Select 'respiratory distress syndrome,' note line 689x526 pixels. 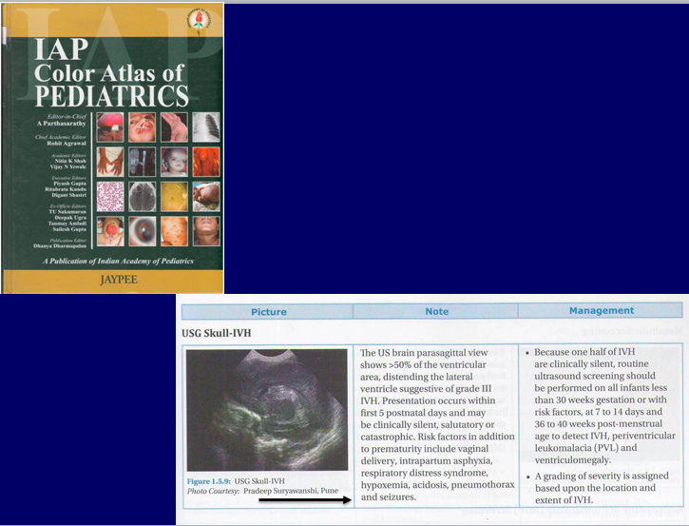[425, 473]
